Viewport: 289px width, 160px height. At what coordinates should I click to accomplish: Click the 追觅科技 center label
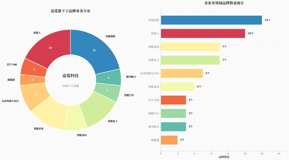70,75
